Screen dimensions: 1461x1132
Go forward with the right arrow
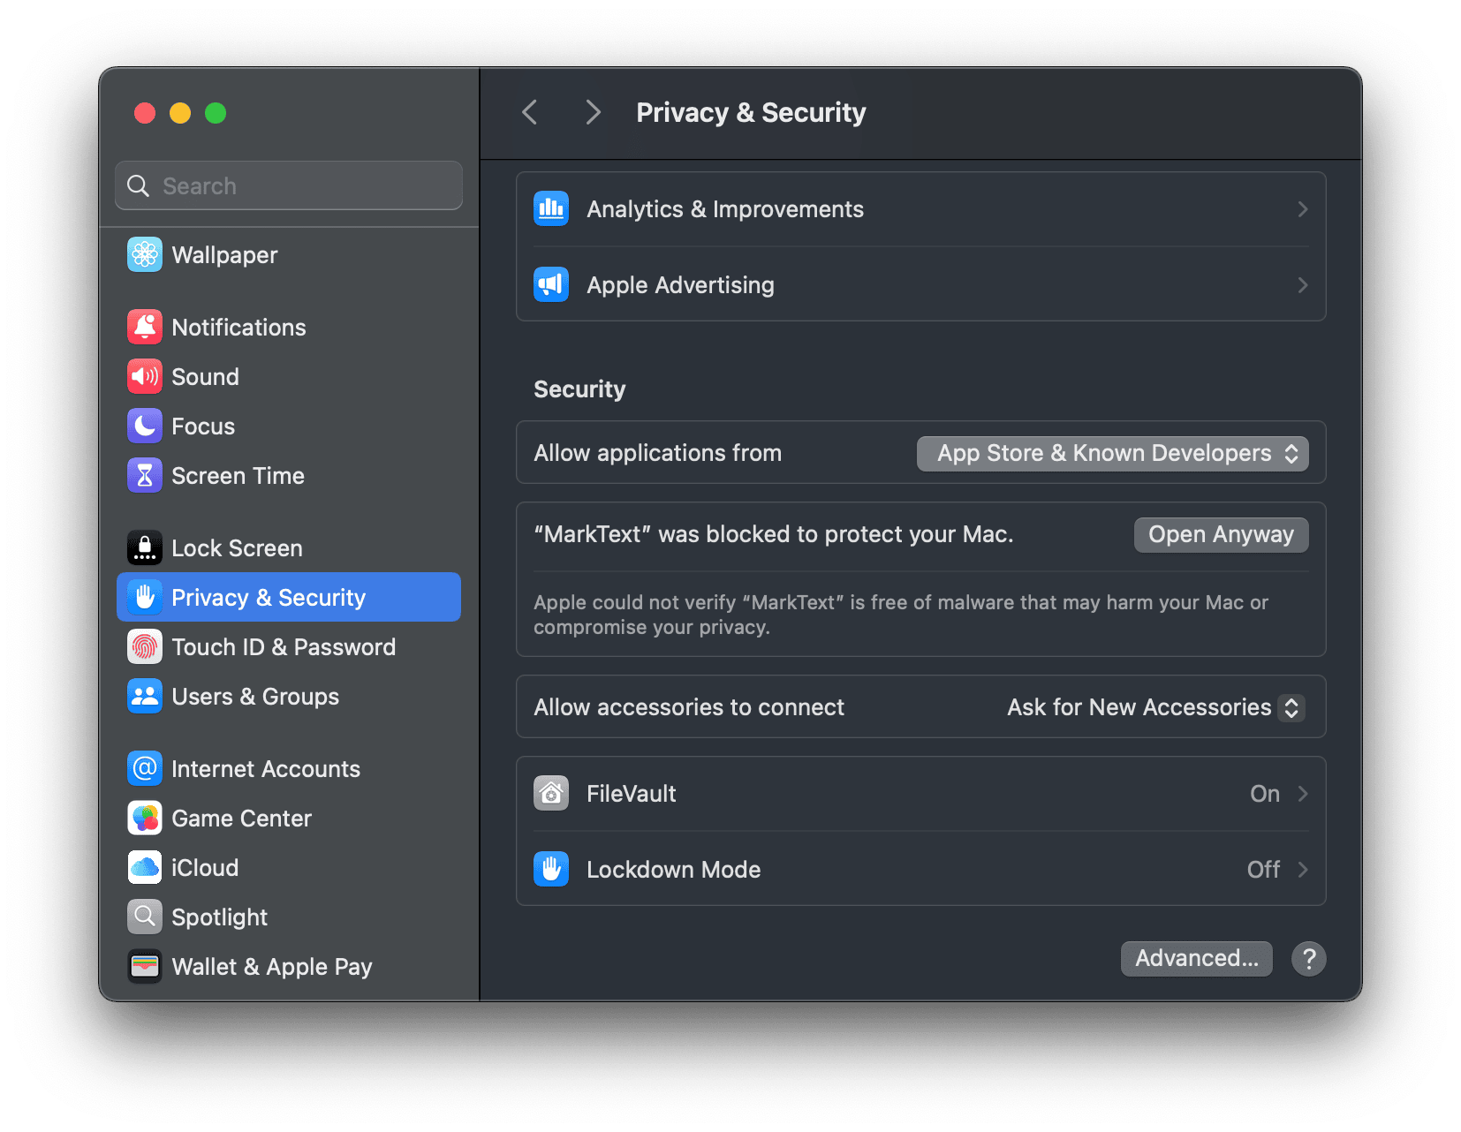(593, 113)
